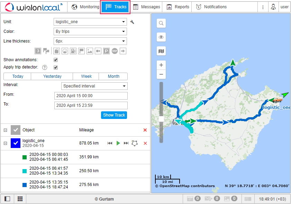Click the map zoom slider handle
Viewport: 291px width, 204px height.
pyautogui.click(x=161, y=119)
